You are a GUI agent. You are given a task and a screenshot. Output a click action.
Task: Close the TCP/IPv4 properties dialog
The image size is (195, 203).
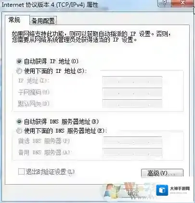pyautogui.click(x=182, y=3)
